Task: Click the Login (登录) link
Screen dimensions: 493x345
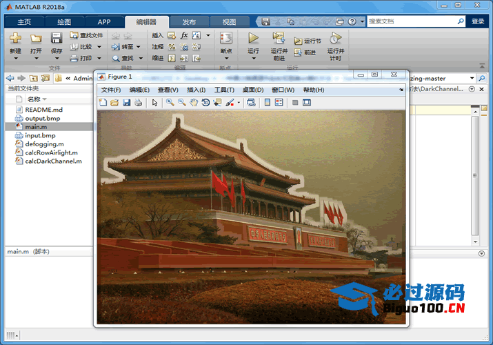Action: [x=478, y=21]
